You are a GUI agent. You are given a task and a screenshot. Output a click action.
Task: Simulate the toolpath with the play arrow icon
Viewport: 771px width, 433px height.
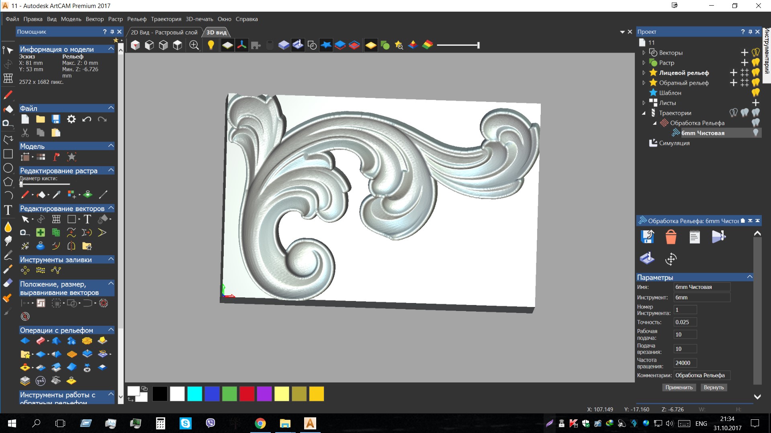(x=718, y=237)
